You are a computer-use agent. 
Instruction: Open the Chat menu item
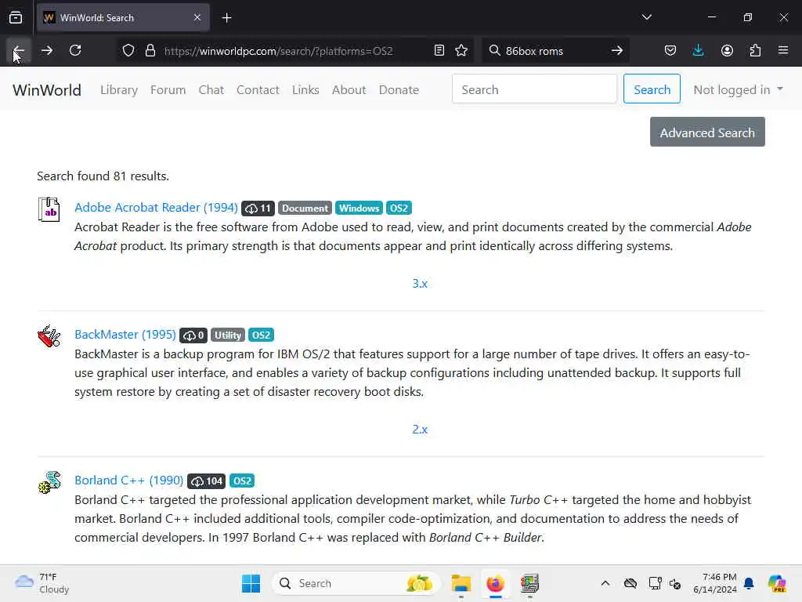[x=211, y=90]
